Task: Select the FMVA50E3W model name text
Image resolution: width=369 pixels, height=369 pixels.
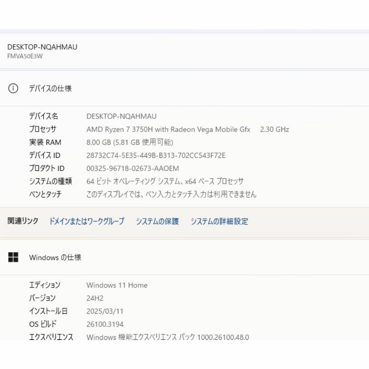Action: pos(25,56)
